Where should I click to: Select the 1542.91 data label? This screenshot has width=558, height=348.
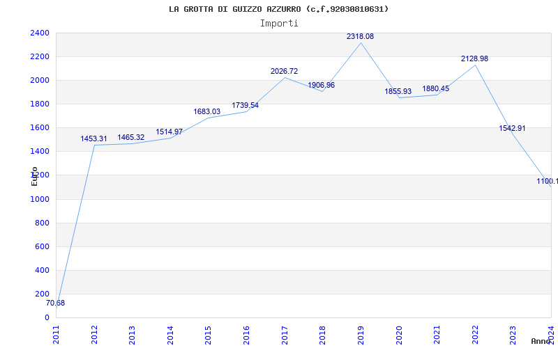click(x=512, y=128)
